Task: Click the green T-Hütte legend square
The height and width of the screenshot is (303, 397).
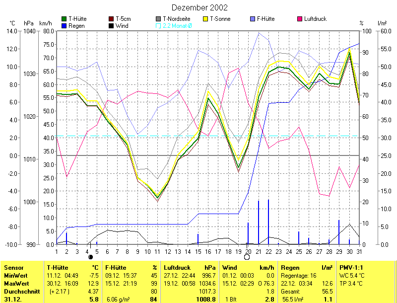Action: [x=64, y=19]
